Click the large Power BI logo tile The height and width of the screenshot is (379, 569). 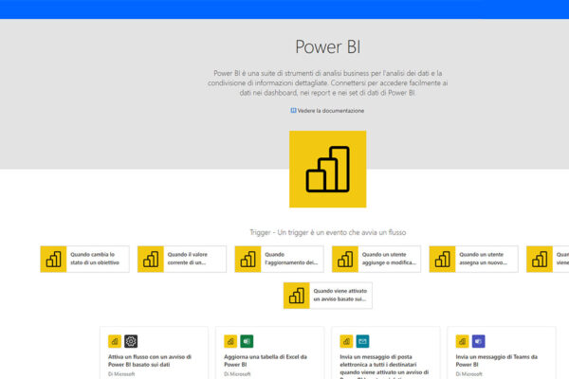coord(328,169)
